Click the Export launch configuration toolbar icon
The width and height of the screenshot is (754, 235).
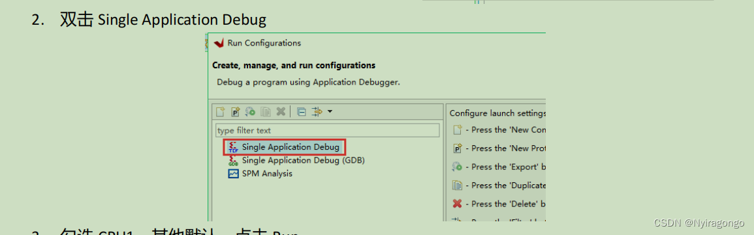click(x=250, y=112)
